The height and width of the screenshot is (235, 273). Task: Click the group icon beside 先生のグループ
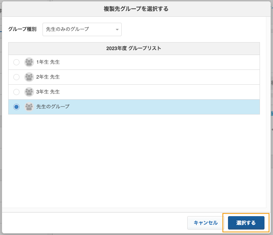pos(29,107)
